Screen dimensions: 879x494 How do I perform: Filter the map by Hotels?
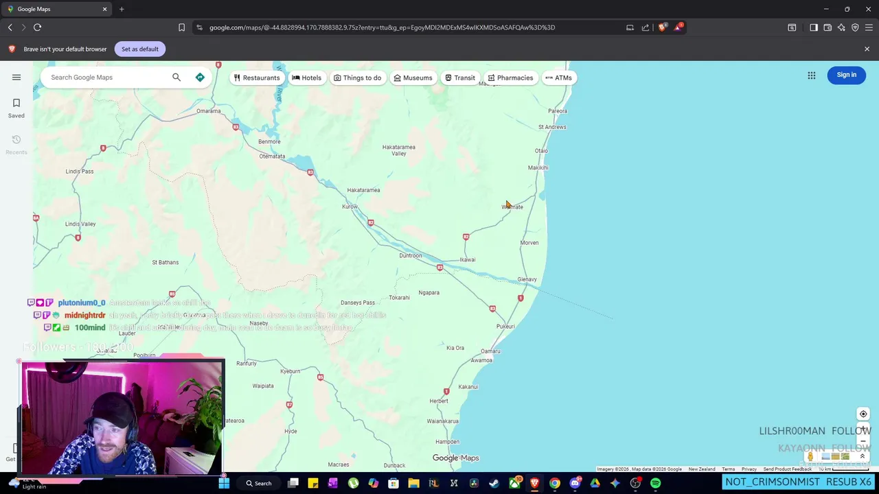coord(307,78)
